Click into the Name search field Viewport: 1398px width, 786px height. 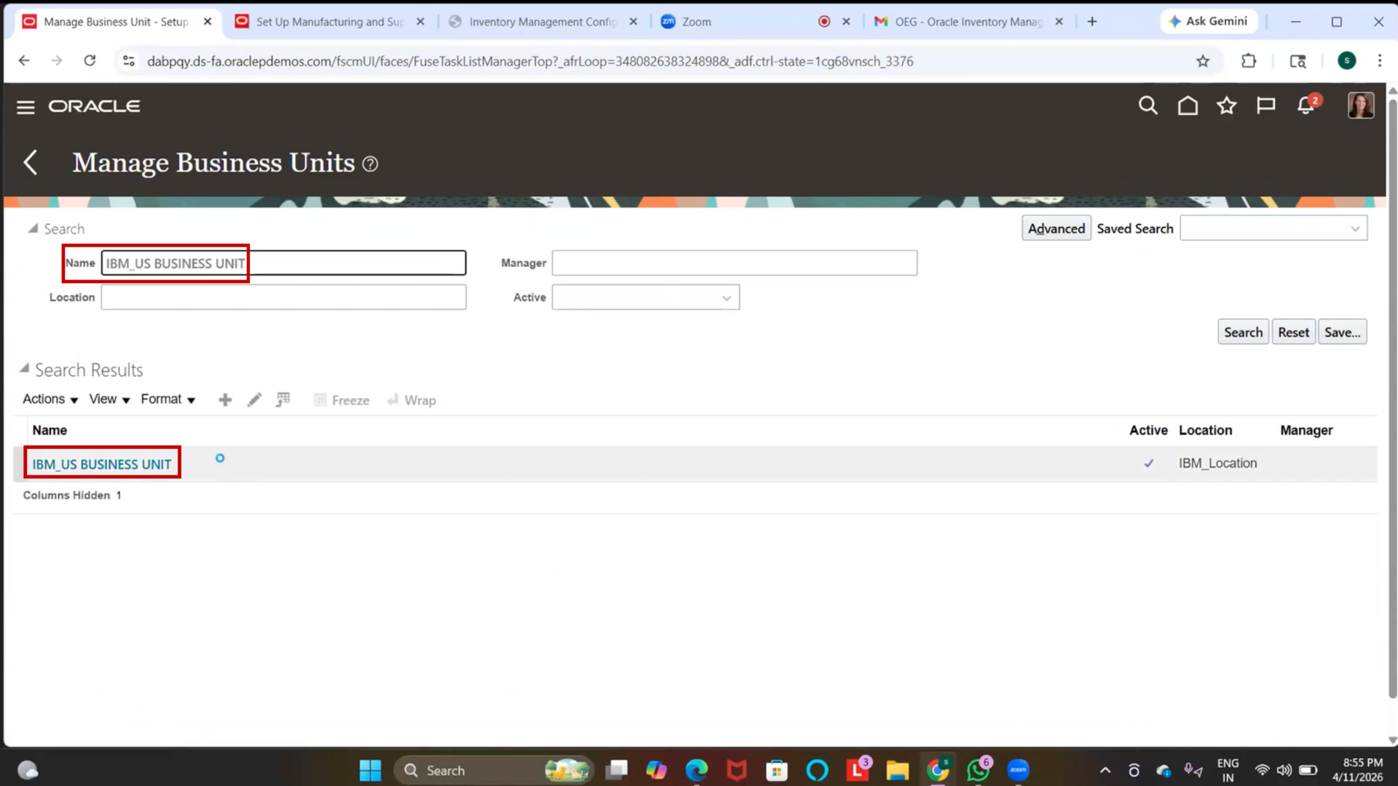point(283,263)
